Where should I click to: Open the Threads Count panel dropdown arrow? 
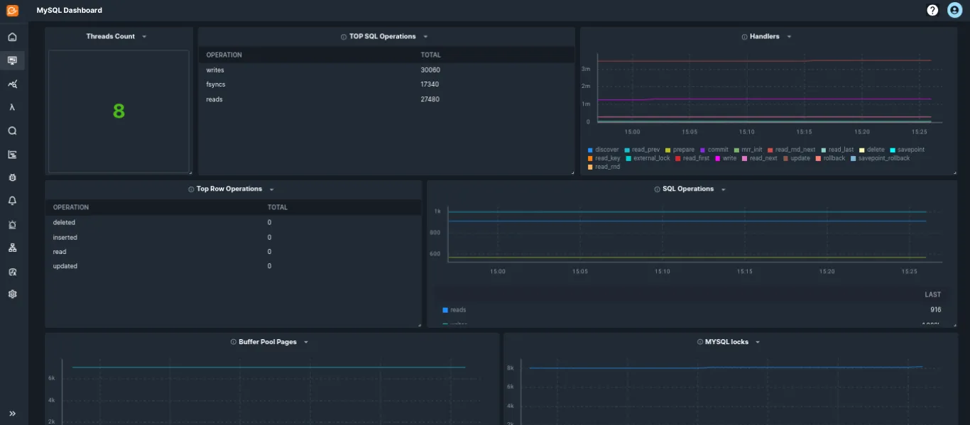(144, 36)
